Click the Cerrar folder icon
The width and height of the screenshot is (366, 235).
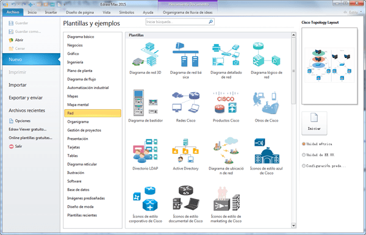[11, 49]
